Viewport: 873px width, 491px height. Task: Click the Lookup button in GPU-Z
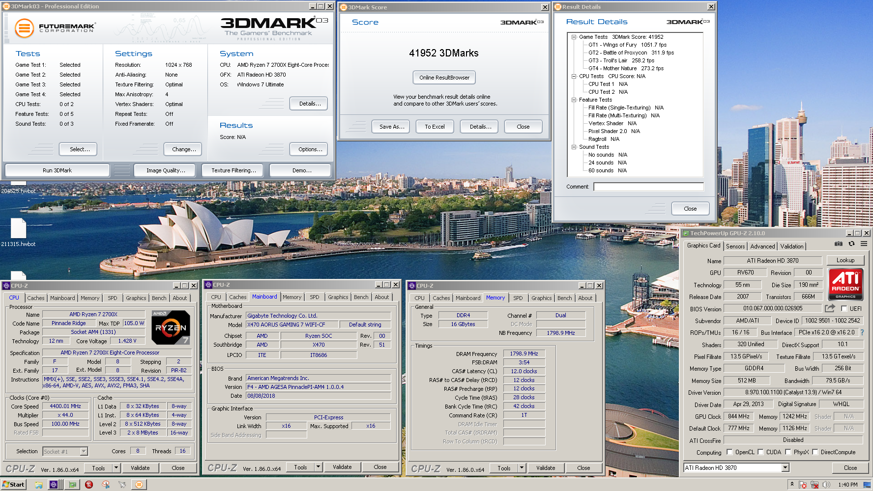click(x=845, y=260)
